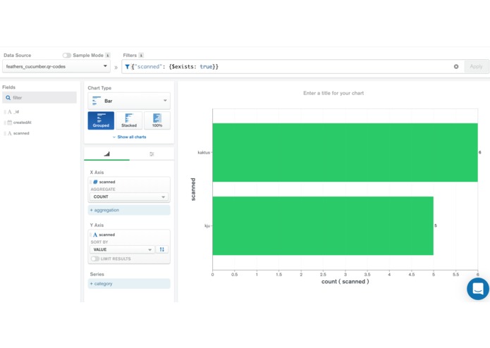Click the 'kaktus' axis label
This screenshot has height=348, width=490.
(204, 152)
